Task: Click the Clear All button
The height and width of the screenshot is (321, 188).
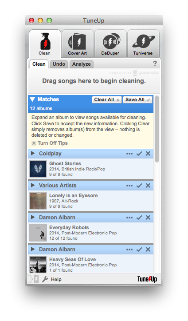Action: click(107, 100)
